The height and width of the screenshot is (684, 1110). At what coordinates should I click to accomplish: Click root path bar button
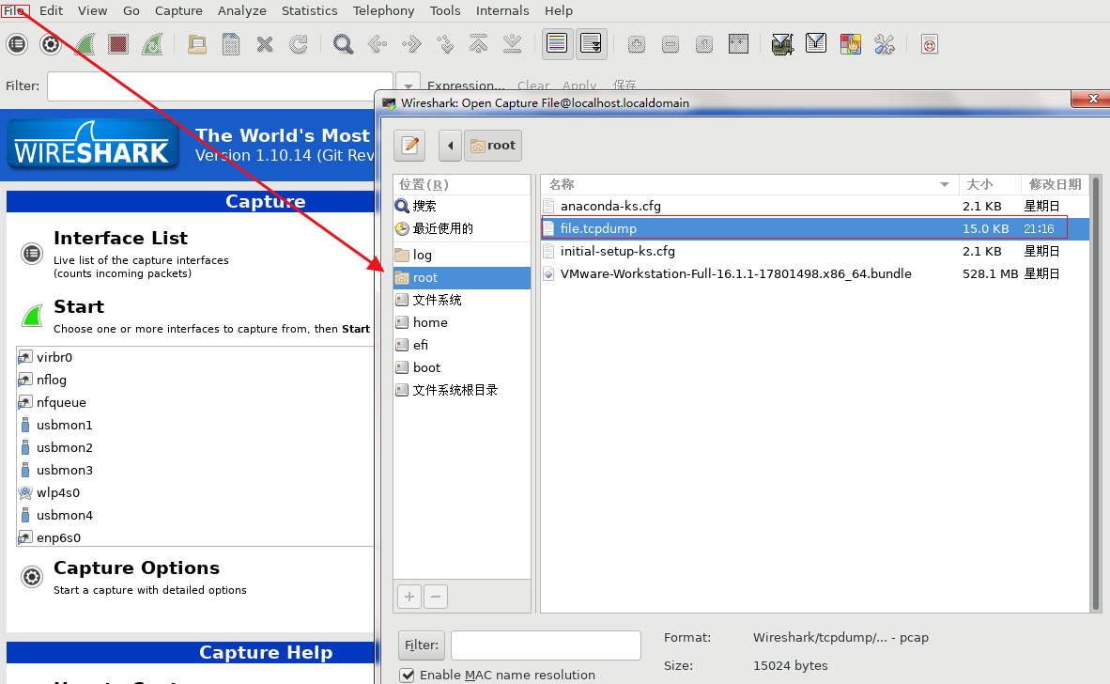[x=493, y=145]
